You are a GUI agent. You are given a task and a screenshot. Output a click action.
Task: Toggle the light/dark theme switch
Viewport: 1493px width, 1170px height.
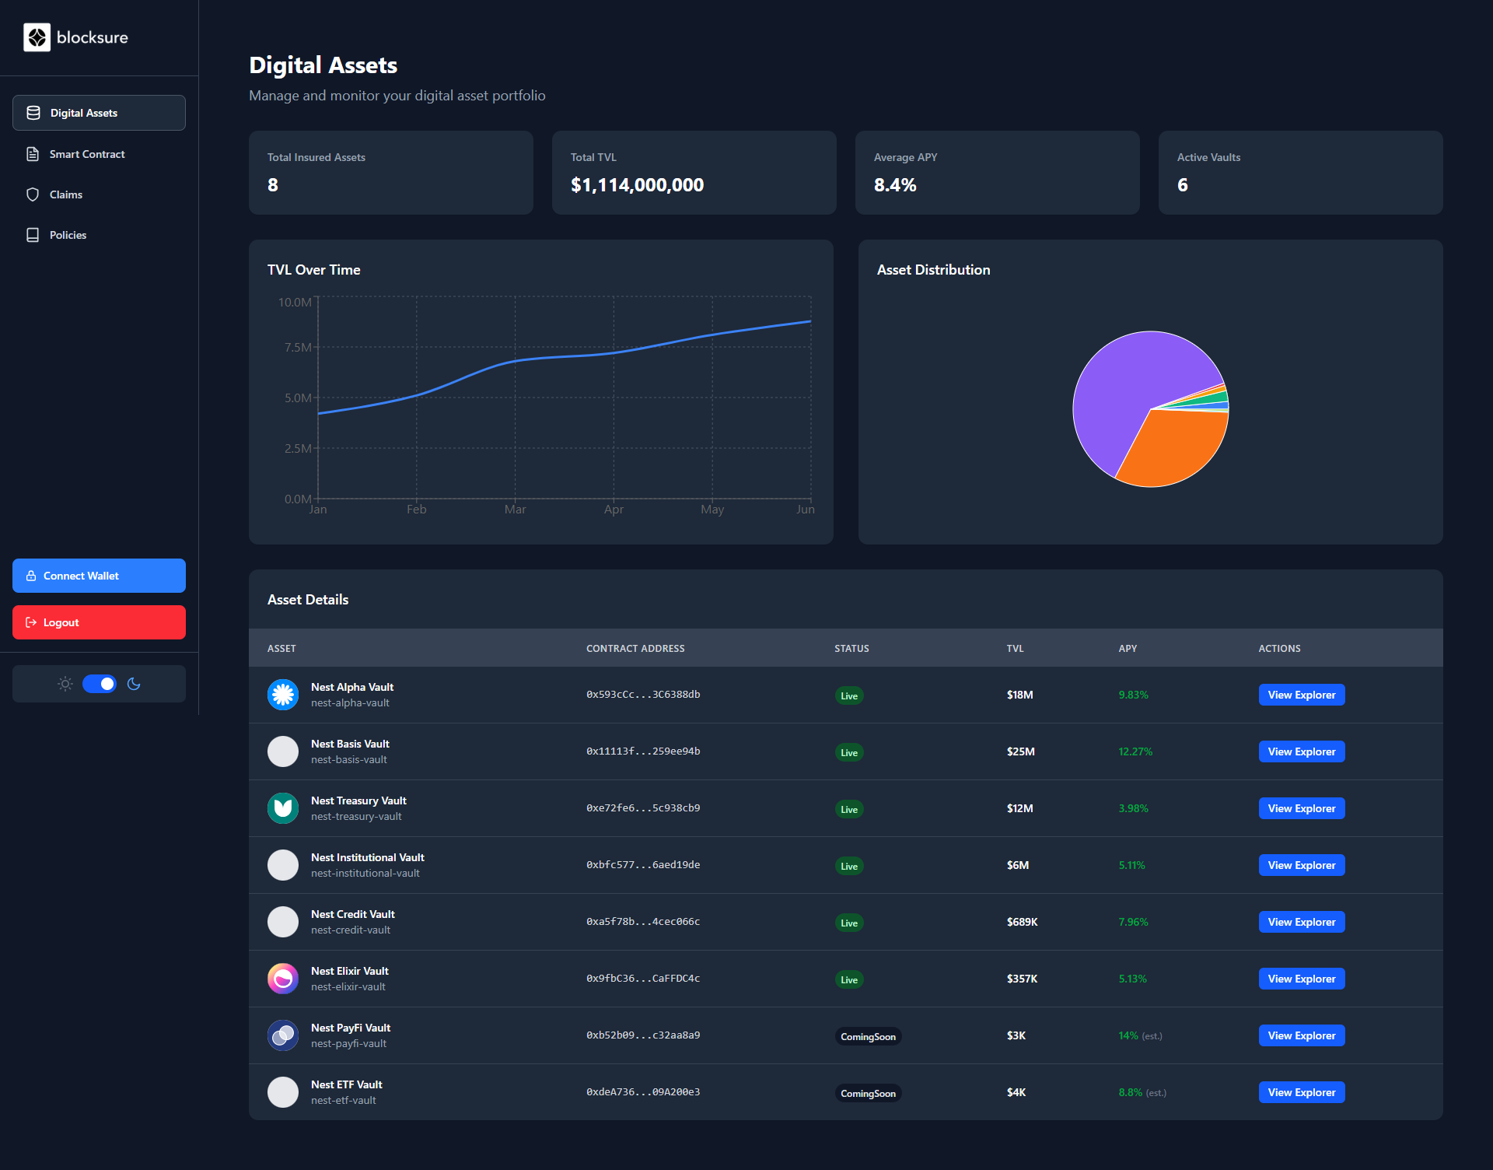[x=100, y=684]
